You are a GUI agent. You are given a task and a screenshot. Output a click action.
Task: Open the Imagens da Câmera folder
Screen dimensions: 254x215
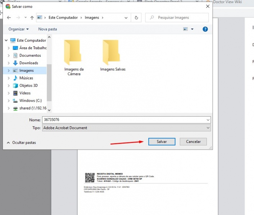[x=74, y=57]
